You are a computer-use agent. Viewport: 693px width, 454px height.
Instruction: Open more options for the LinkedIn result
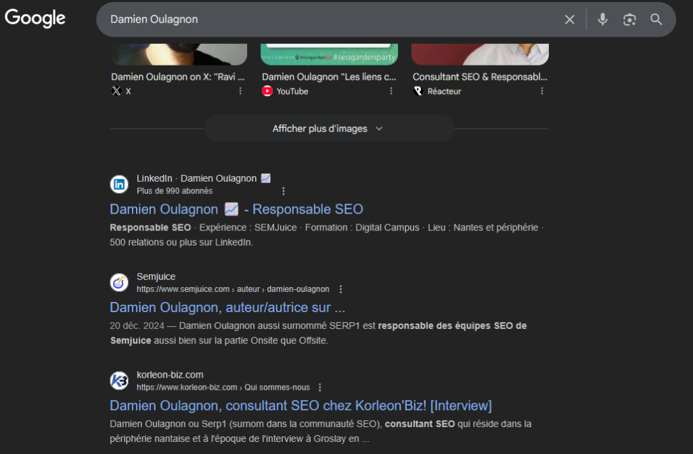(284, 191)
